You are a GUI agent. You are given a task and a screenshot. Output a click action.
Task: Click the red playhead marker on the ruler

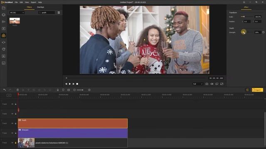[x=18, y=94]
